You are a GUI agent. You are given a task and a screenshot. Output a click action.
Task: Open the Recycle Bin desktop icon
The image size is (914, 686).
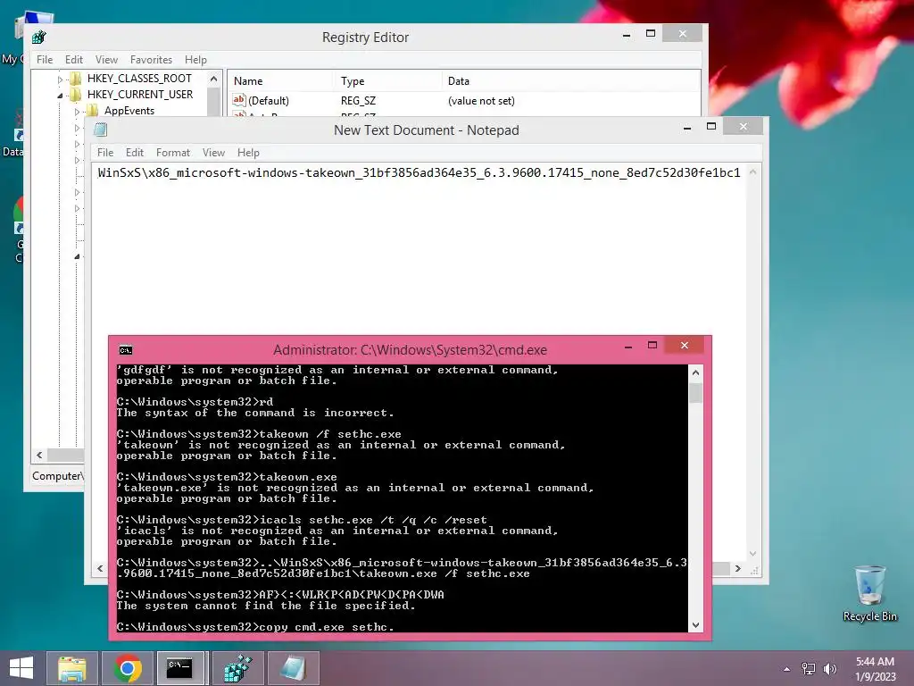tap(869, 593)
